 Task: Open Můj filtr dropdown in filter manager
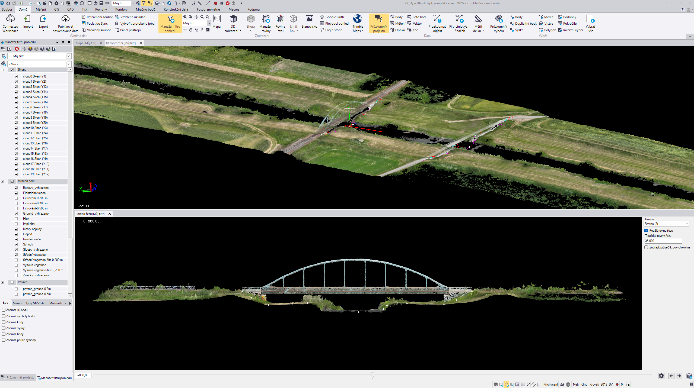[69, 56]
